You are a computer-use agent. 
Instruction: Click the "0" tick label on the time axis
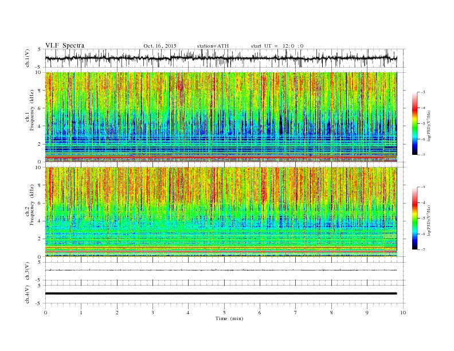[x=45, y=313]
